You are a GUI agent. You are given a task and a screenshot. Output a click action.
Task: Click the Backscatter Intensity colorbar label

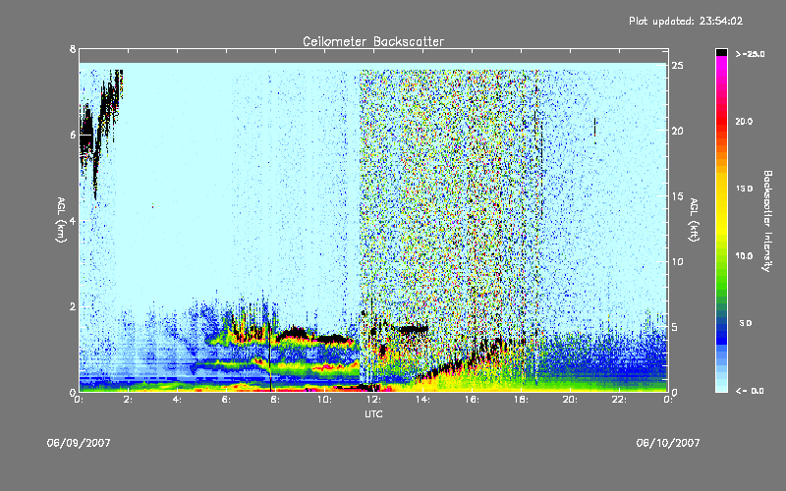767,221
